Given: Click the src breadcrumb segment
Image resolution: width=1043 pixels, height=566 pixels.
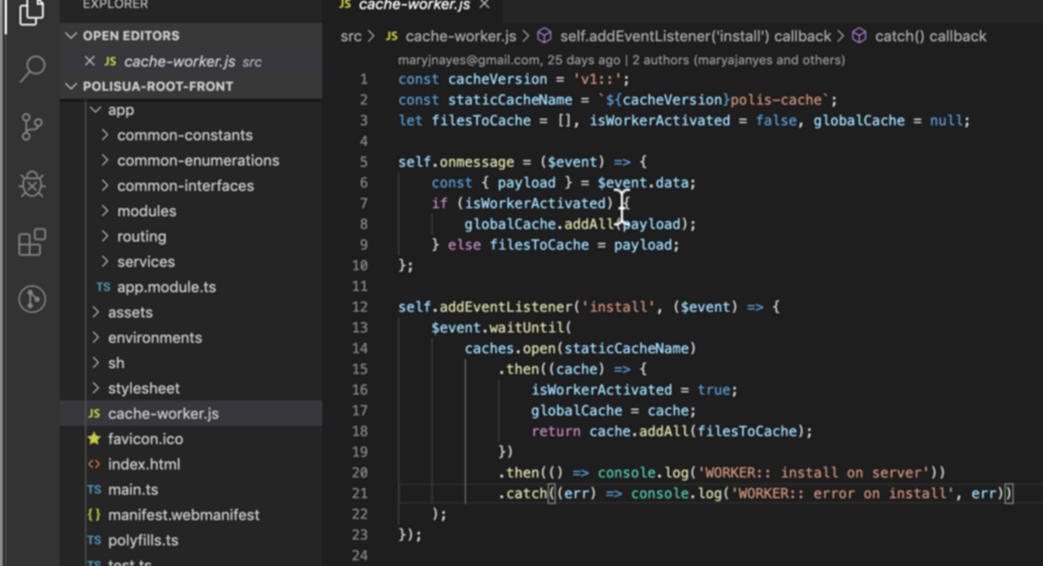Looking at the screenshot, I should pyautogui.click(x=350, y=37).
